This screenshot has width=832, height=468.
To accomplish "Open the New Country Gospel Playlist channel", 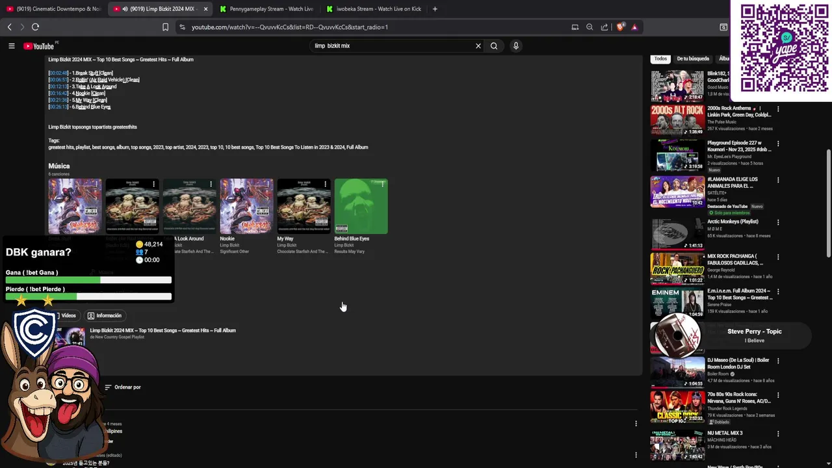I will (117, 337).
